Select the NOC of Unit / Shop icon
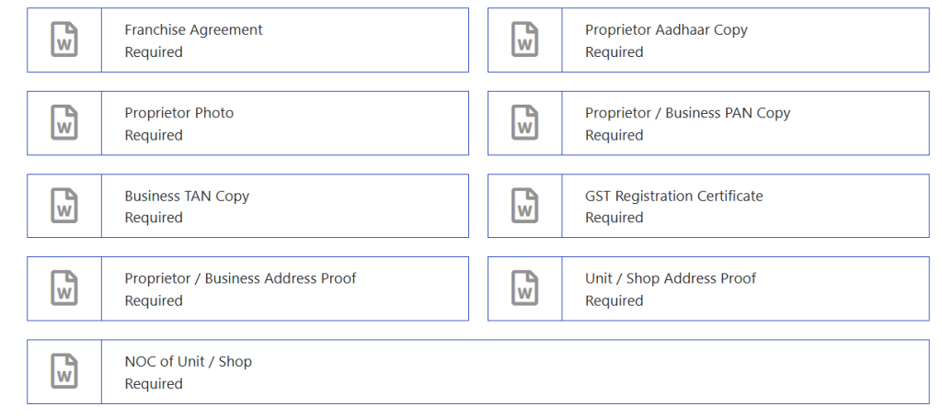The image size is (942, 418). point(64,371)
